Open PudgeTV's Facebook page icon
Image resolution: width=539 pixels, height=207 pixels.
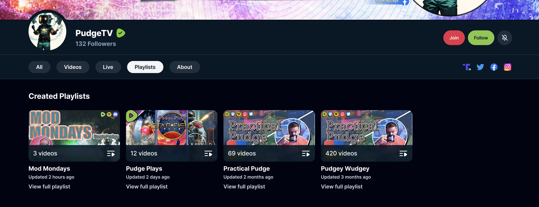click(494, 67)
